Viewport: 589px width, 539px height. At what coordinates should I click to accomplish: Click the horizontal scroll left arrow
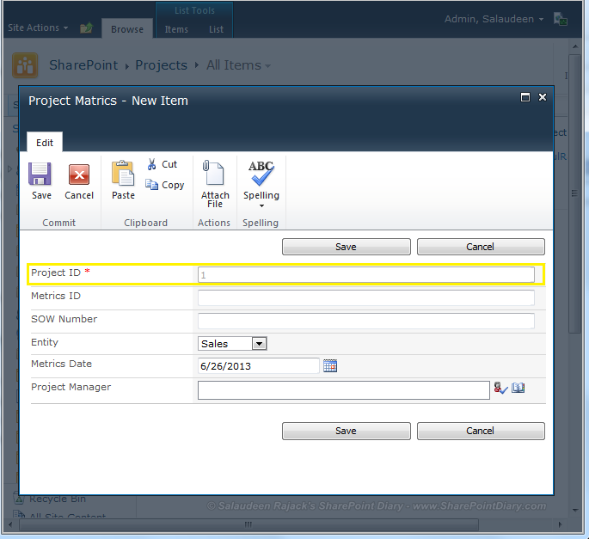10,524
